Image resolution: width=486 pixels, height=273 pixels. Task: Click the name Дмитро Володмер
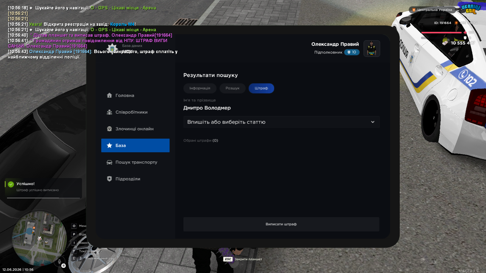[x=207, y=108]
